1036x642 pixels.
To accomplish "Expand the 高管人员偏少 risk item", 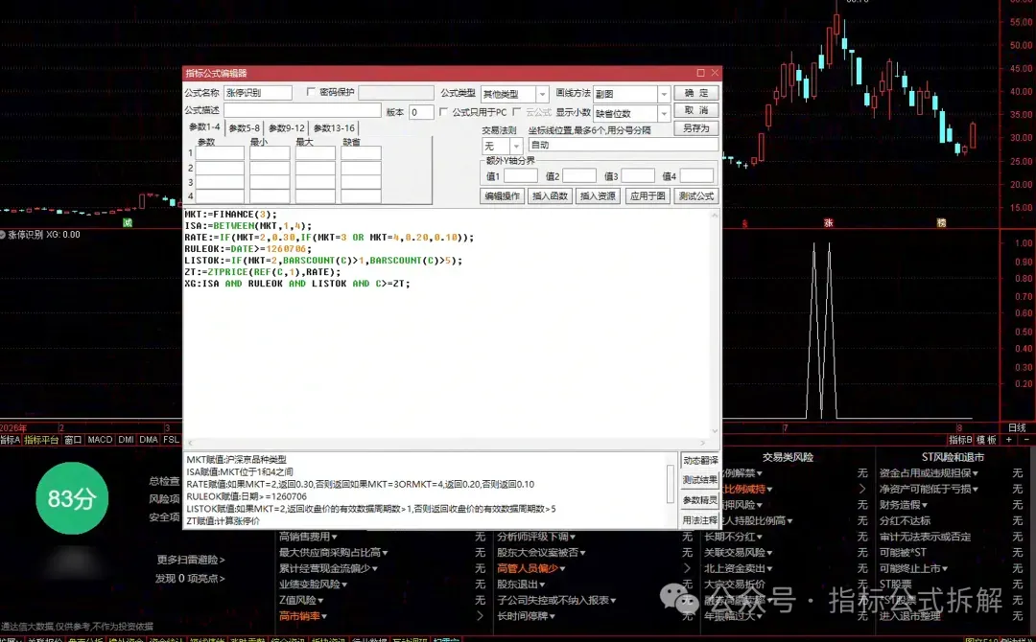I will pyautogui.click(x=530, y=568).
